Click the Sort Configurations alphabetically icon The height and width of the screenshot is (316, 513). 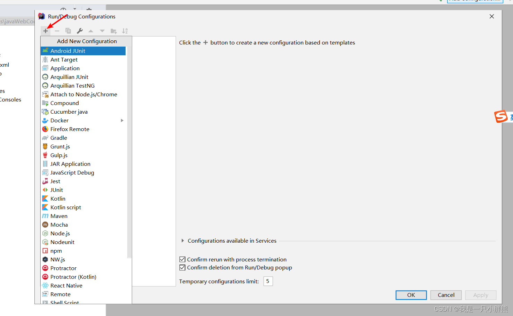125,31
